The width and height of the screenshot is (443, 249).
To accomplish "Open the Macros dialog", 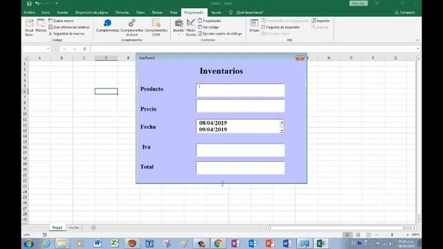I will [41, 26].
